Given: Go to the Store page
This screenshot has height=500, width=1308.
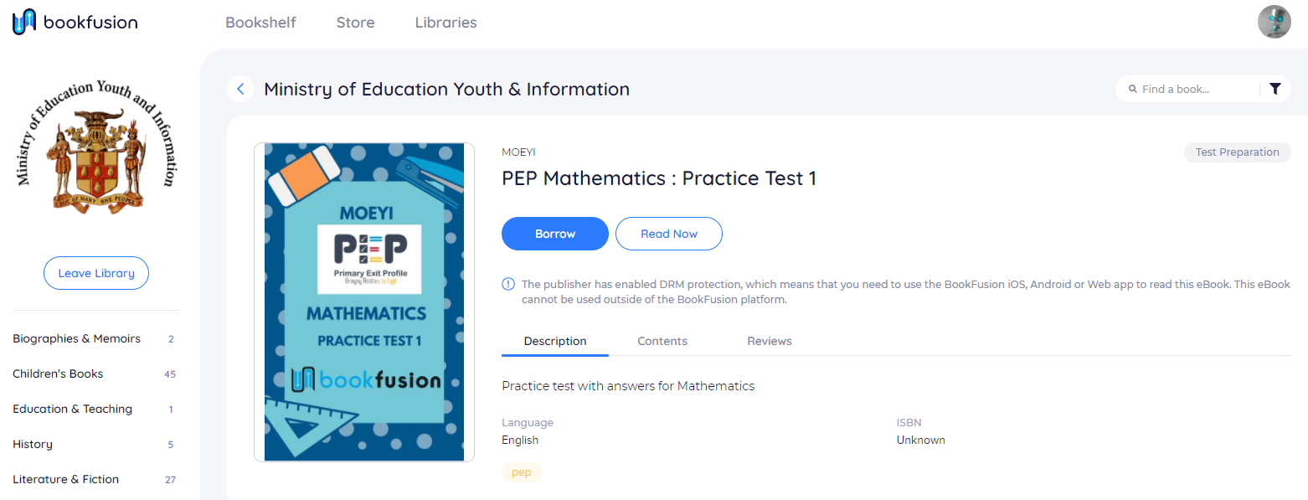Looking at the screenshot, I should [x=355, y=23].
